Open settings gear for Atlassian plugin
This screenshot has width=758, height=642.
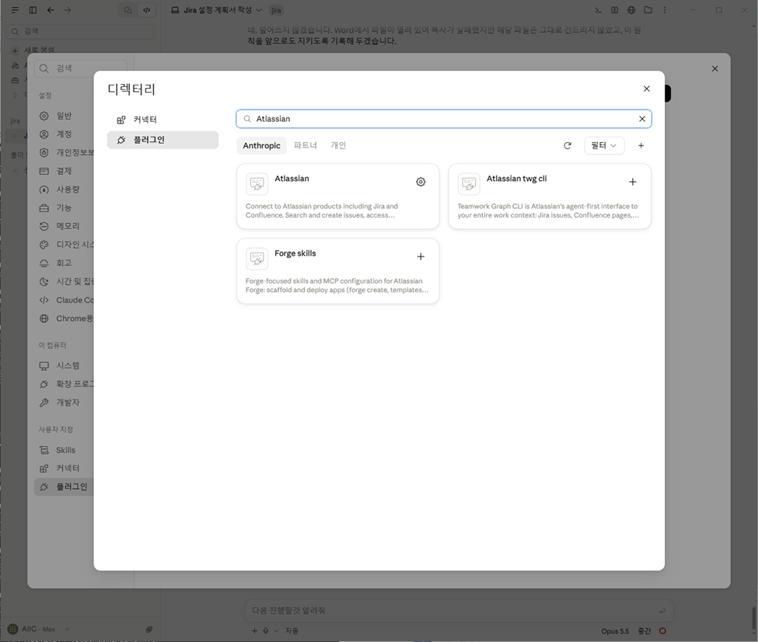tap(421, 182)
